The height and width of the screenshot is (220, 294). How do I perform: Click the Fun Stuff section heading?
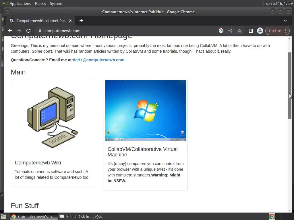pos(25,206)
